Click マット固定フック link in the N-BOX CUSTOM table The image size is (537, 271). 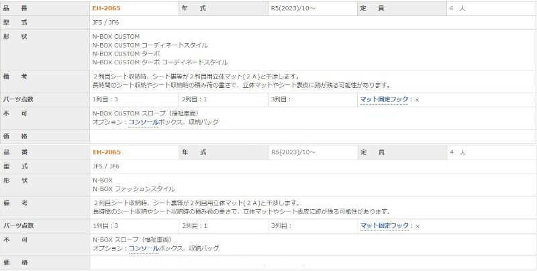point(384,99)
